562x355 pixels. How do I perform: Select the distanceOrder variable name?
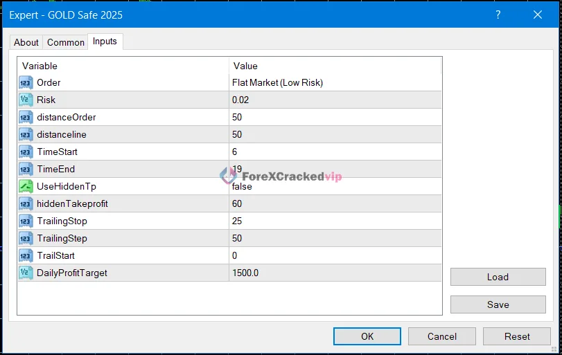[67, 118]
